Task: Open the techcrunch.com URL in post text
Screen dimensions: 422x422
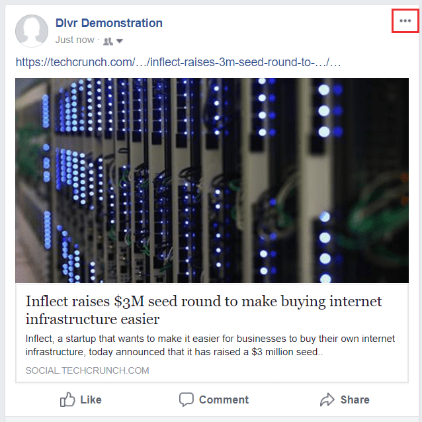Action: pos(178,62)
